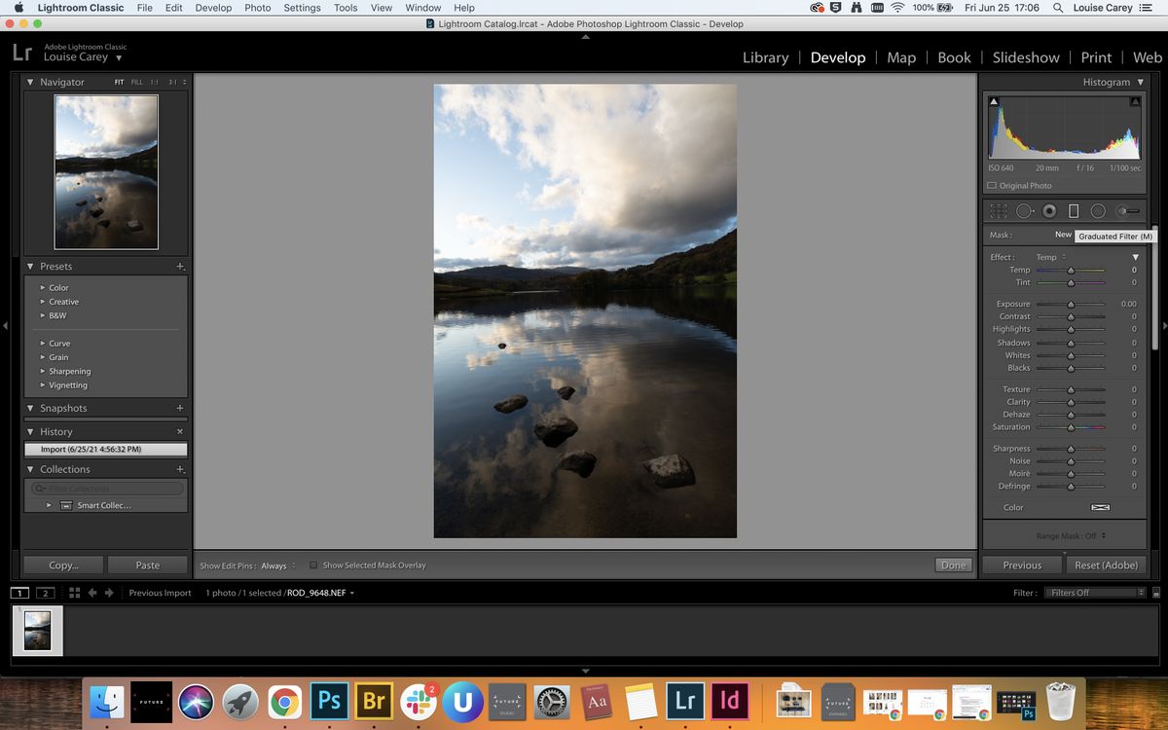This screenshot has height=730, width=1168.
Task: Click the Done button
Action: [952, 565]
